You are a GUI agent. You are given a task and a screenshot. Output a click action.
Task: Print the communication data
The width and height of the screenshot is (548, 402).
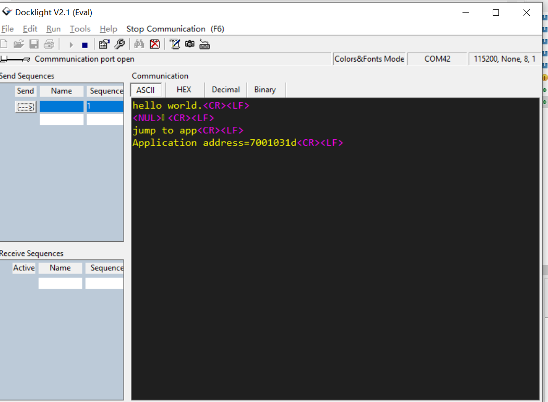(49, 44)
